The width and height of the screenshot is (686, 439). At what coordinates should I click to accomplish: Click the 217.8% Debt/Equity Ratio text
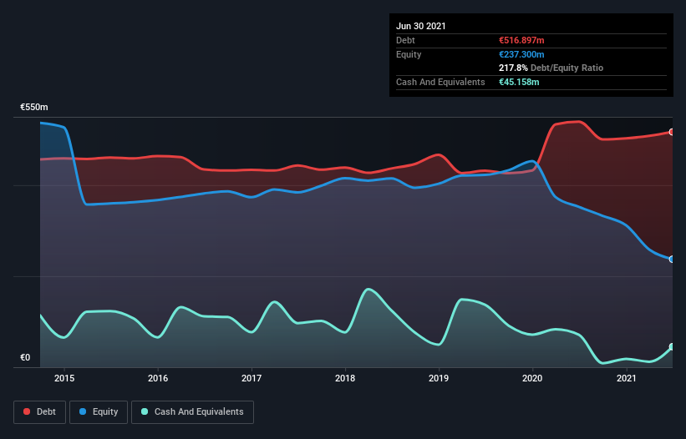pos(551,68)
